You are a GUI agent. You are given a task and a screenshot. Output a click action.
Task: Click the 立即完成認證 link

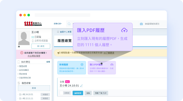[41, 41]
